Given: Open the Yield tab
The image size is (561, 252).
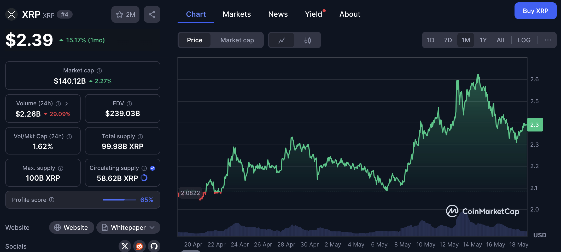Looking at the screenshot, I should [313, 14].
